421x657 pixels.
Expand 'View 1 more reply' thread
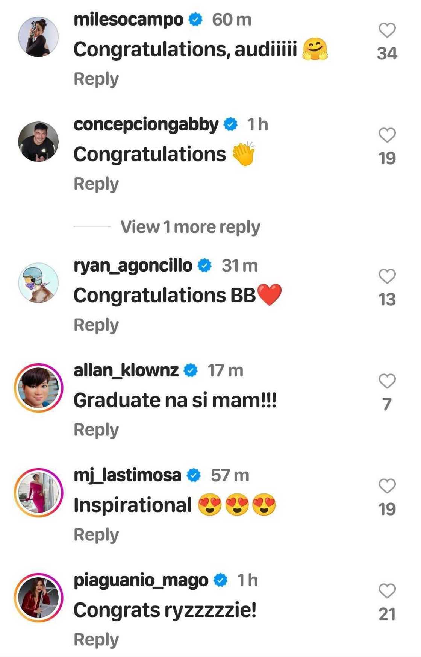[190, 227]
